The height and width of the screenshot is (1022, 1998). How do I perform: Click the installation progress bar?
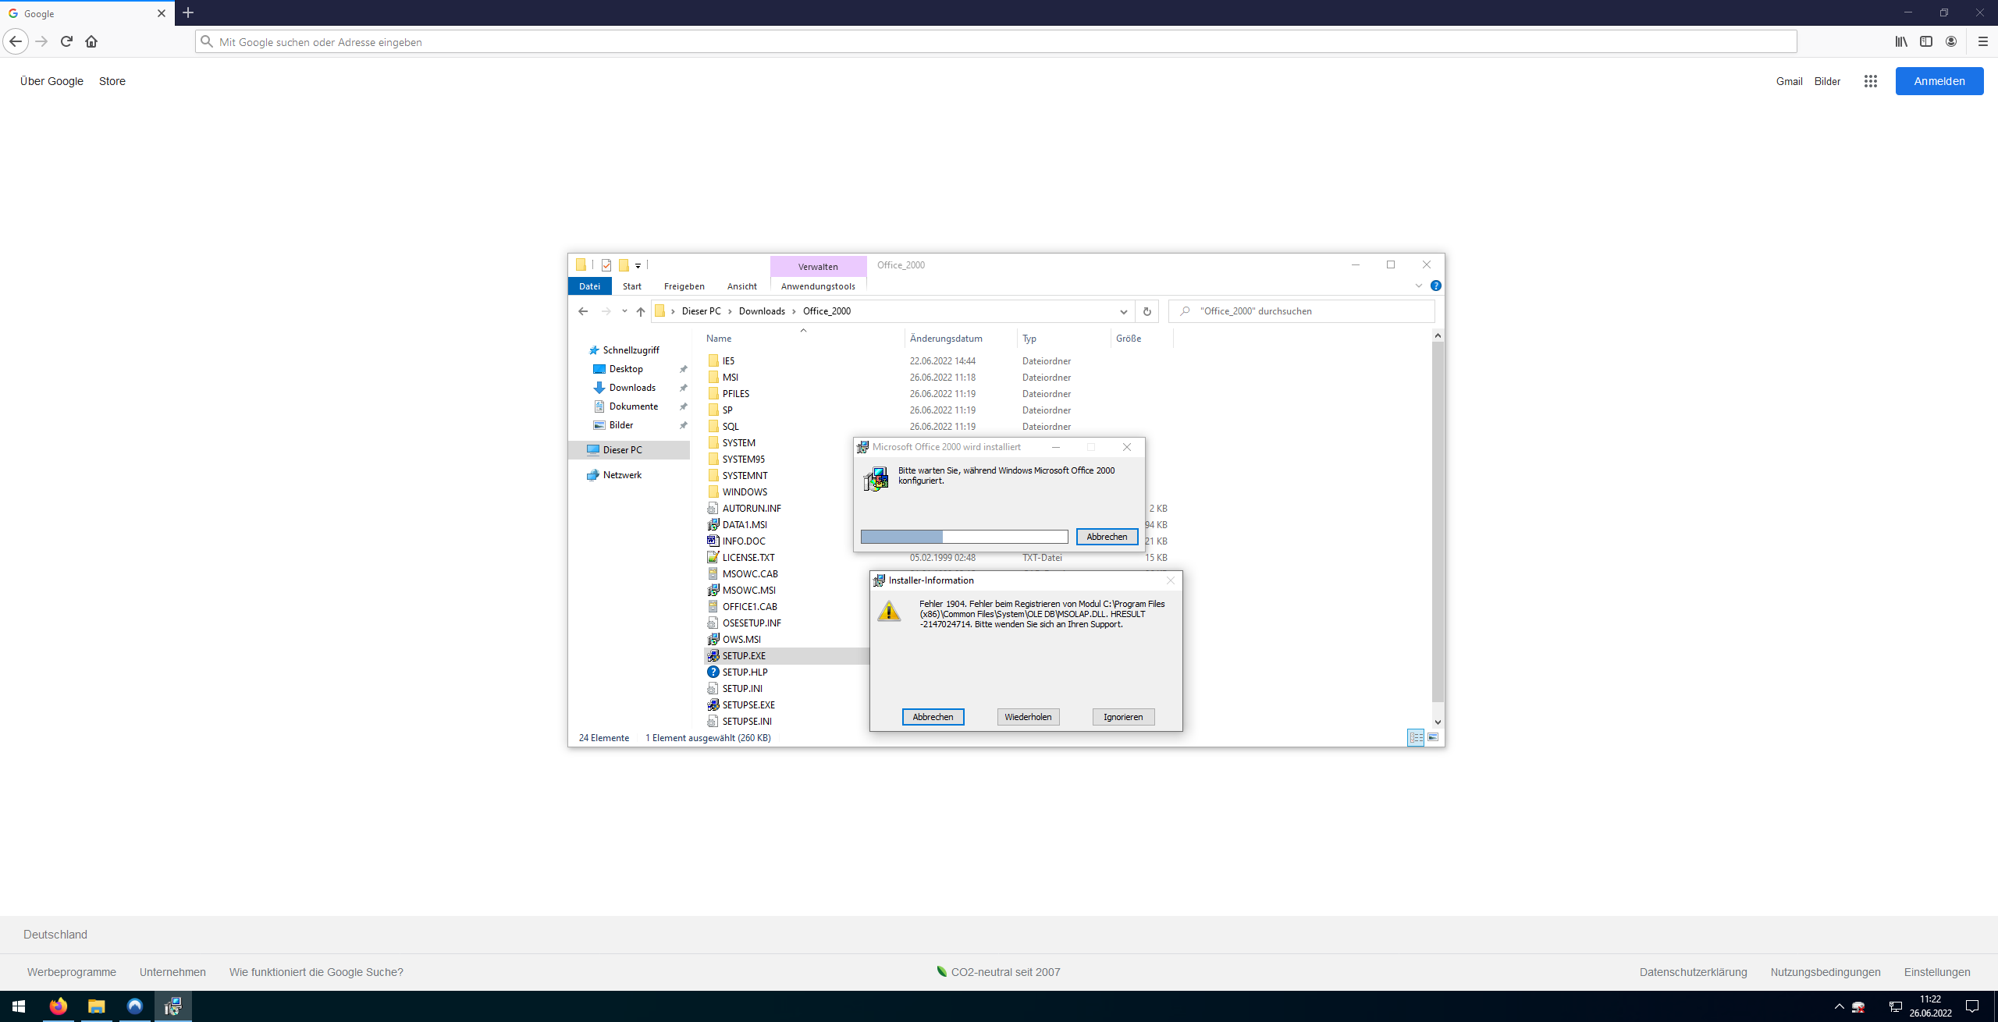pos(964,537)
